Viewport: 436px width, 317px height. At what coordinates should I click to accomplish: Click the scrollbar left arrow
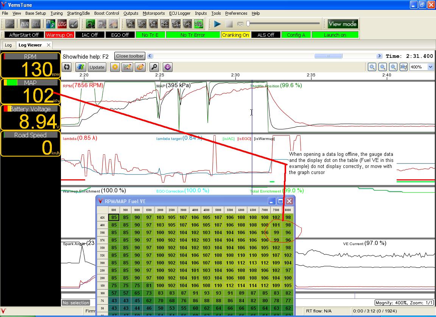point(150,56)
